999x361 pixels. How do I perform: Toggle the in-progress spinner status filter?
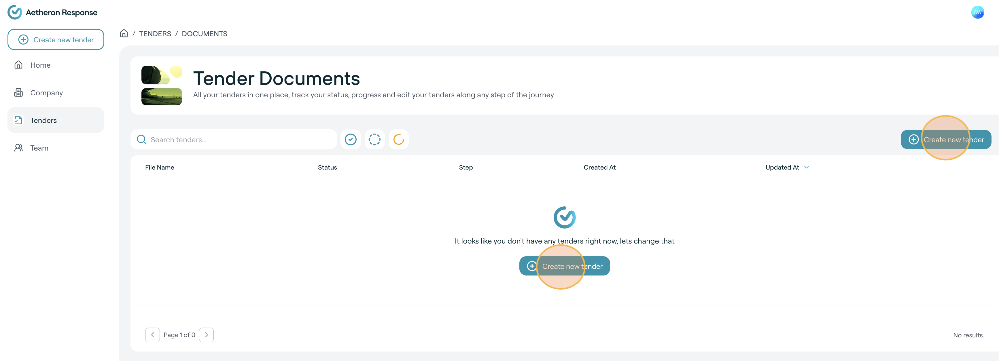[398, 139]
